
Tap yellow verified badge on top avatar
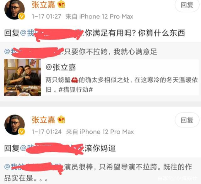[x=22, y=16]
